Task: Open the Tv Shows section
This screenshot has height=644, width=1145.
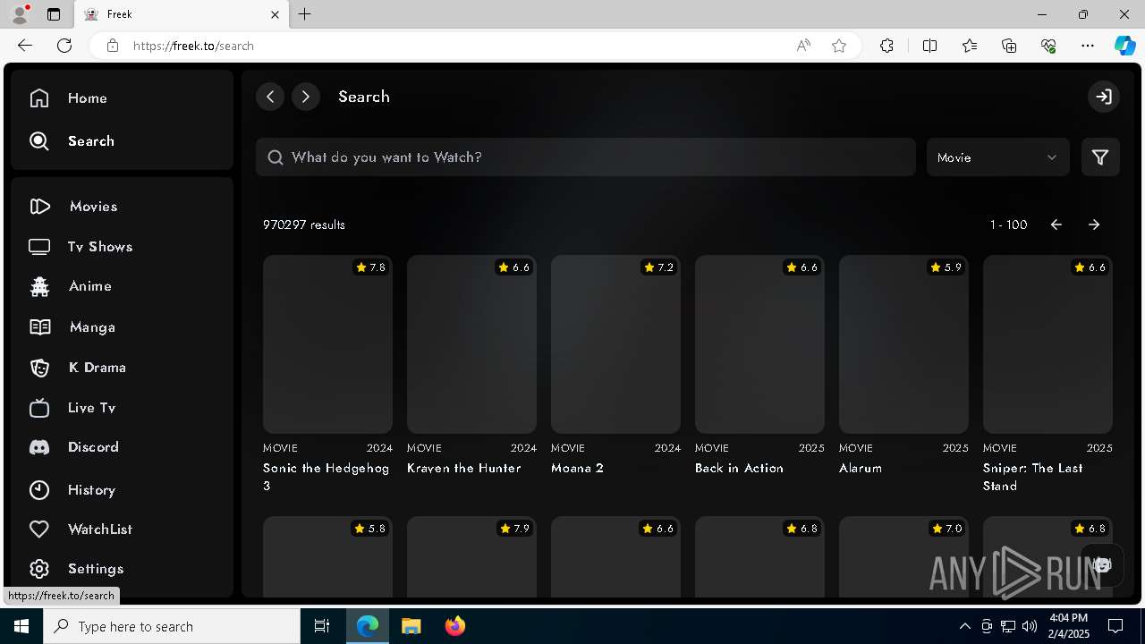Action: (81, 247)
